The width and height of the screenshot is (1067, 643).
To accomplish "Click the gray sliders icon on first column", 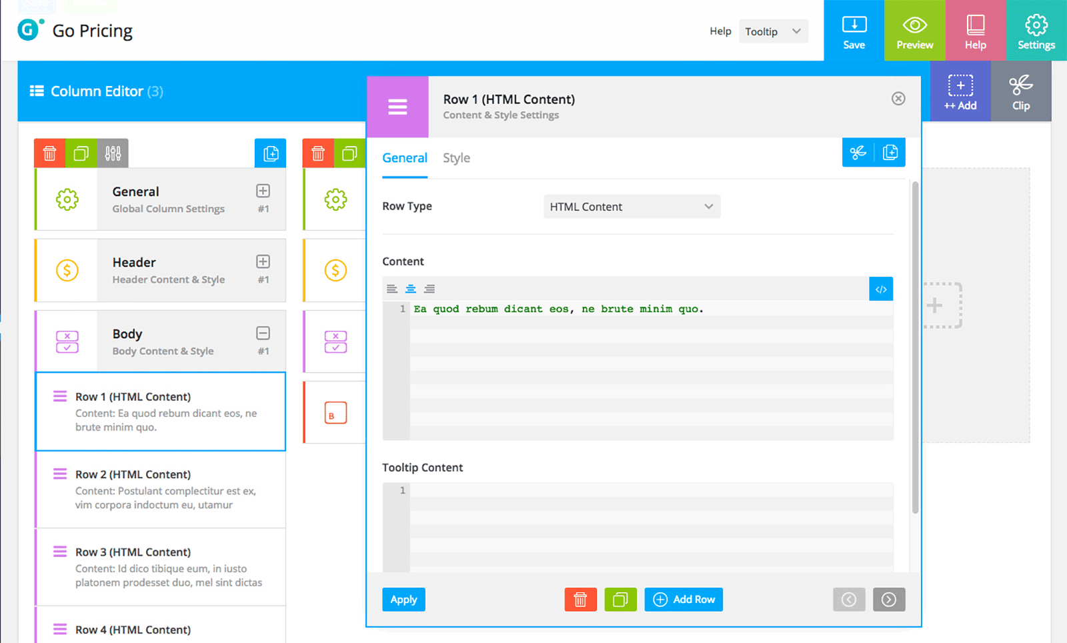I will [x=113, y=153].
